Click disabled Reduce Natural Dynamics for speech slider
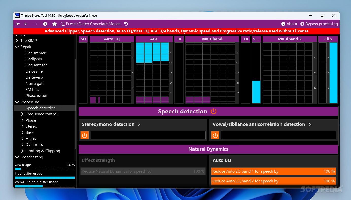Screen dimensions: 351x200 (143, 171)
